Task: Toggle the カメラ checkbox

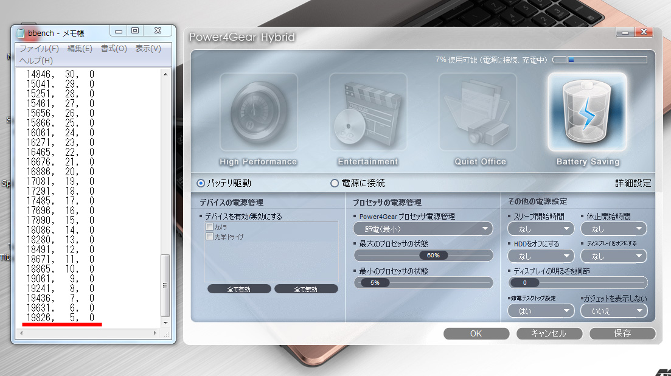Action: point(210,227)
